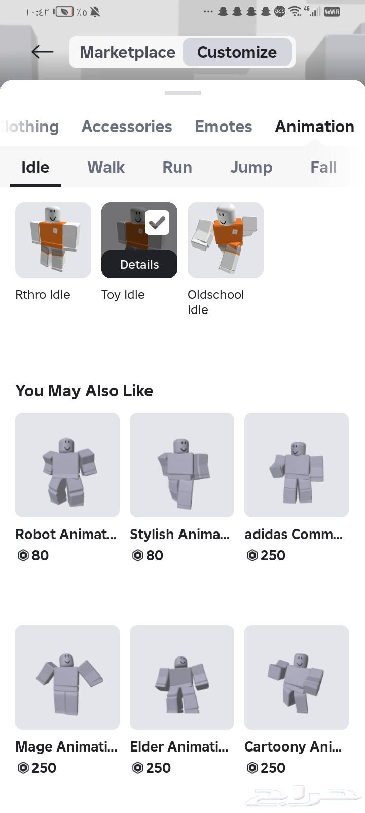Open the Jump animation category
Viewport: 365px width, 813px height.
click(x=251, y=167)
